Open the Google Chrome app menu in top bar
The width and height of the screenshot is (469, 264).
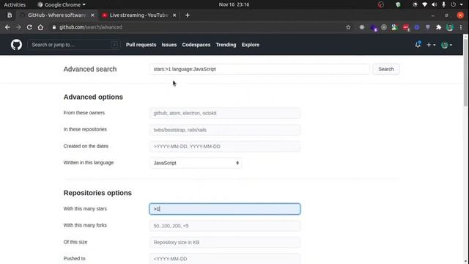[62, 4]
